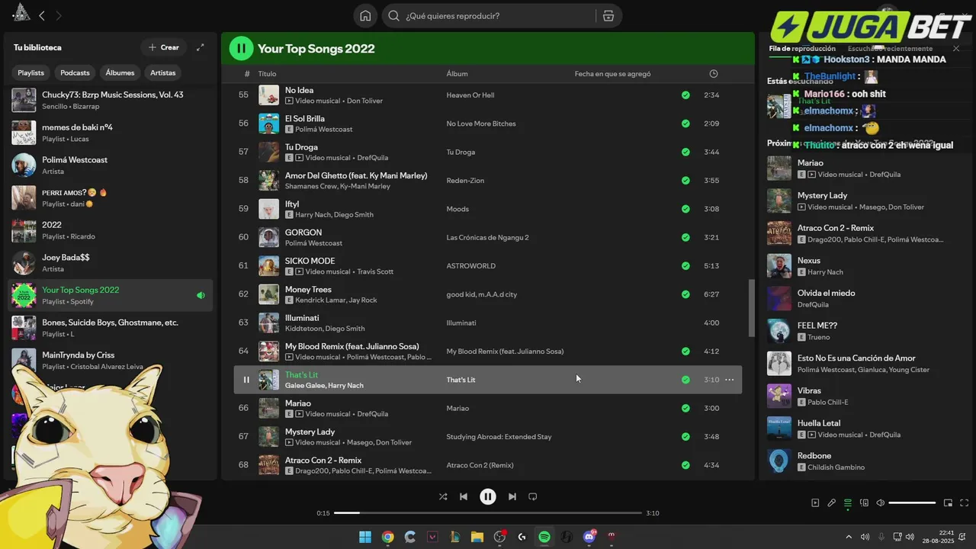Sort by 'Fecha en que se agregó' column
The height and width of the screenshot is (549, 976).
[612, 74]
